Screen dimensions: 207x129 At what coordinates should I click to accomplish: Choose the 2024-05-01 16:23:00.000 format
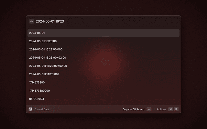pyautogui.click(x=103, y=49)
